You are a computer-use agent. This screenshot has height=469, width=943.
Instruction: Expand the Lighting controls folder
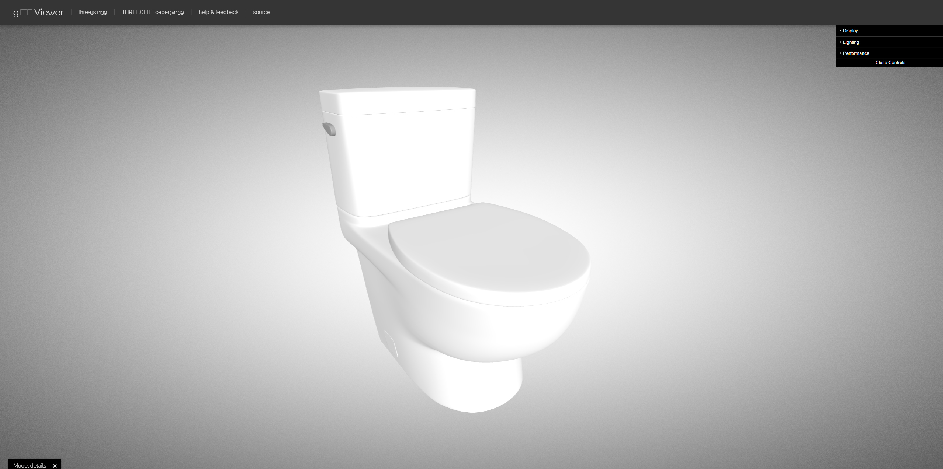tap(851, 42)
